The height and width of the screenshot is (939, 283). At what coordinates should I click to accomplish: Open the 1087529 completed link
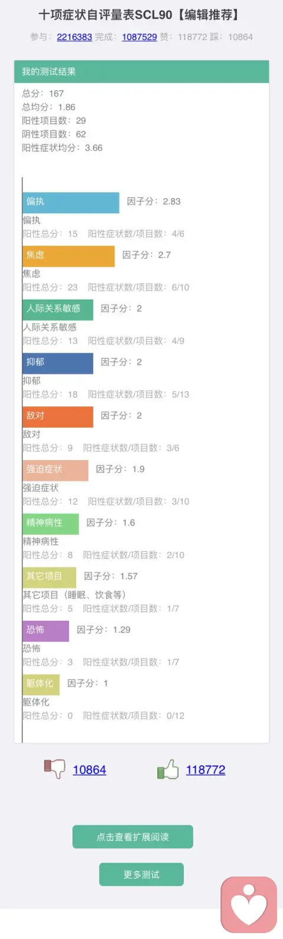139,37
